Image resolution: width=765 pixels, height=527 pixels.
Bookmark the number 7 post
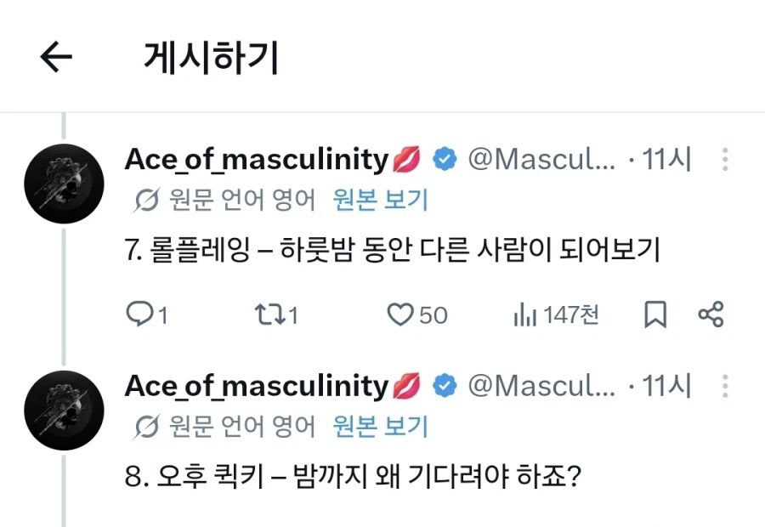tap(654, 314)
